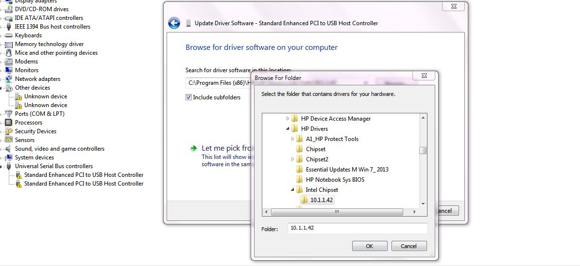This screenshot has width=580, height=266.
Task: Click the Modems category icon
Action: (x=9, y=62)
